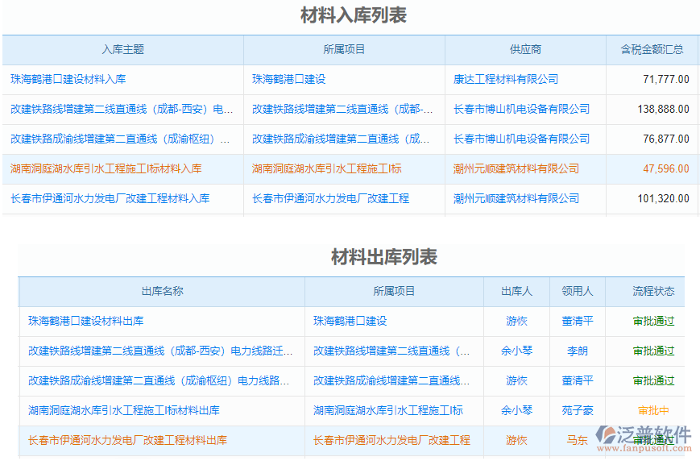Click 所属项目 header in the 出库 table
This screenshot has width=700, height=461.
tap(394, 291)
